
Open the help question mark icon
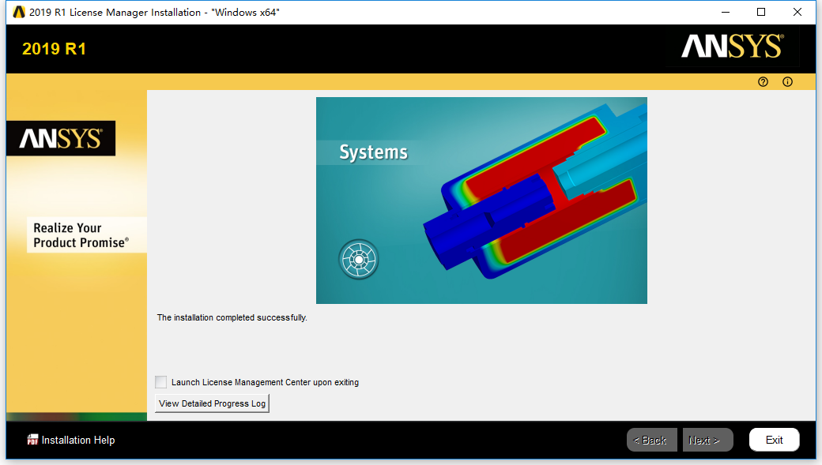pyautogui.click(x=763, y=81)
